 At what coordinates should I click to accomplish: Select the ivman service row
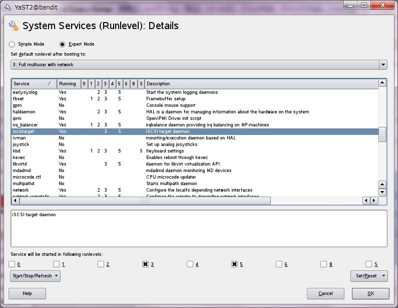click(x=195, y=138)
